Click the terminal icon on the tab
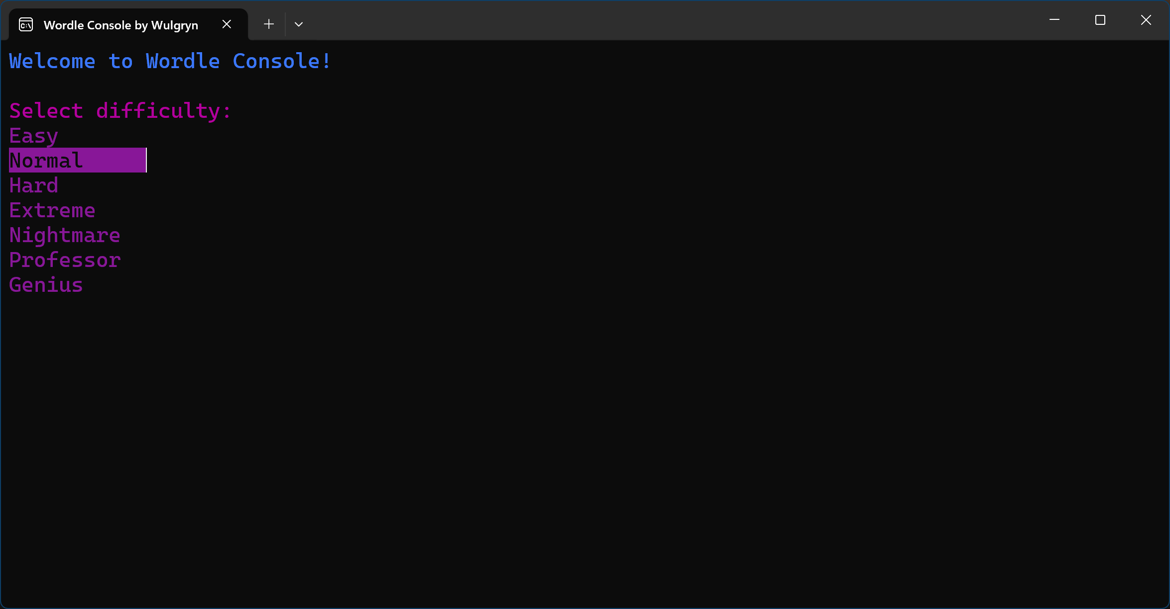 [26, 24]
